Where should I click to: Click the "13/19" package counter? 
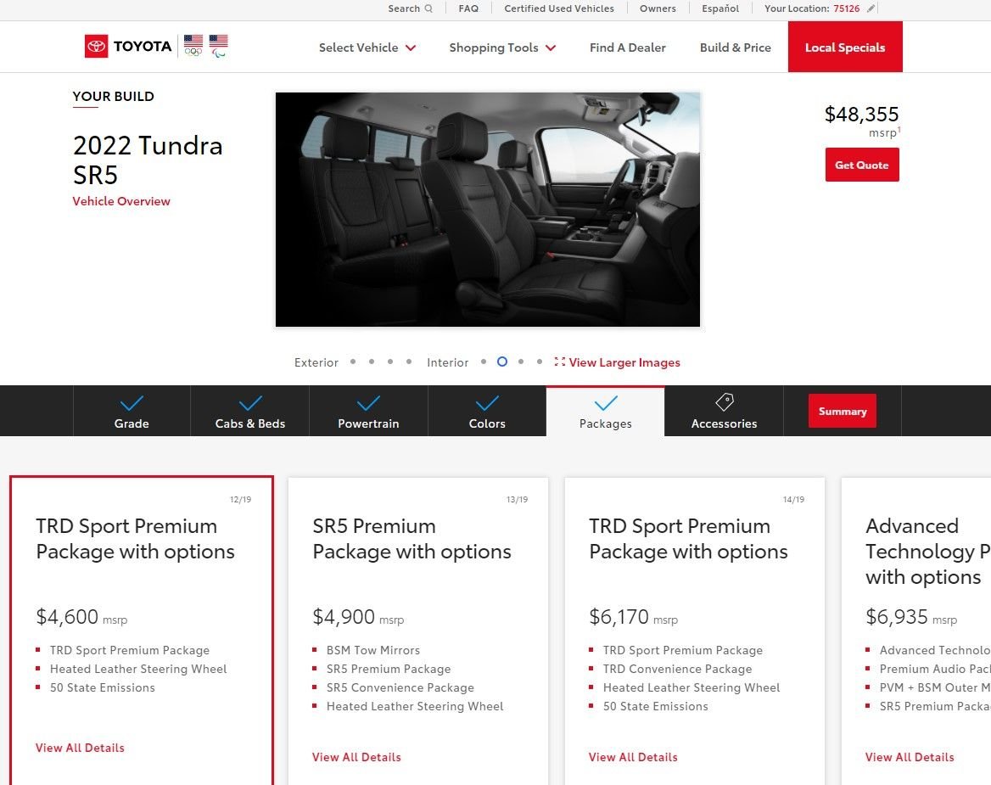(517, 499)
